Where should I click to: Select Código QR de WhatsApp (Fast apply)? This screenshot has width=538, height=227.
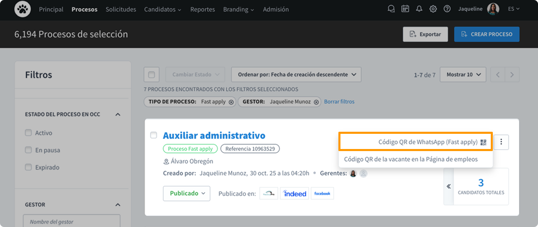pyautogui.click(x=428, y=142)
